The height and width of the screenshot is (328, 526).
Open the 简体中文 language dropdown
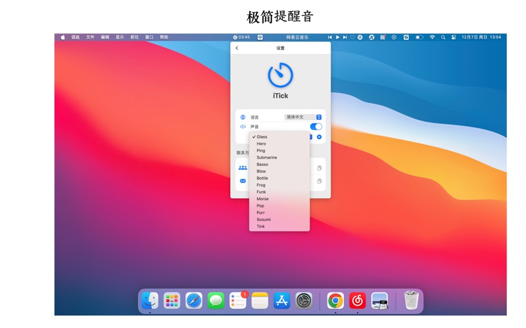[x=303, y=117]
